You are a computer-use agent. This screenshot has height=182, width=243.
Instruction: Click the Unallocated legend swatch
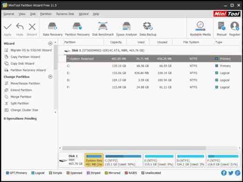click(x=143, y=173)
